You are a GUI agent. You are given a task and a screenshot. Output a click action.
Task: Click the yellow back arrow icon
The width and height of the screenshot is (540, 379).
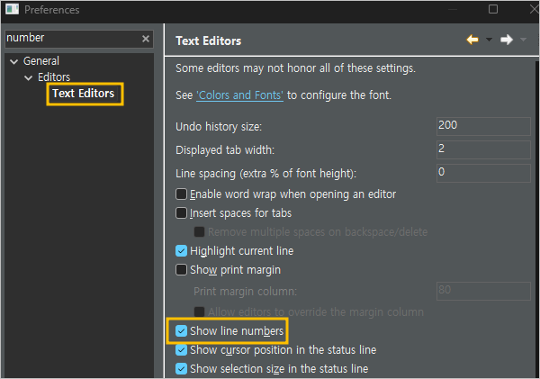click(x=472, y=40)
